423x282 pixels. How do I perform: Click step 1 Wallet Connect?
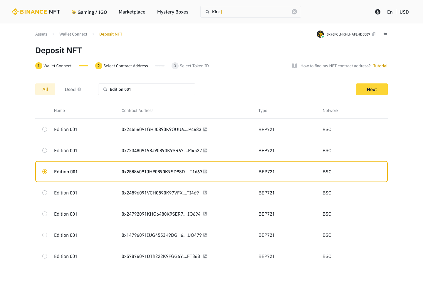[53, 66]
